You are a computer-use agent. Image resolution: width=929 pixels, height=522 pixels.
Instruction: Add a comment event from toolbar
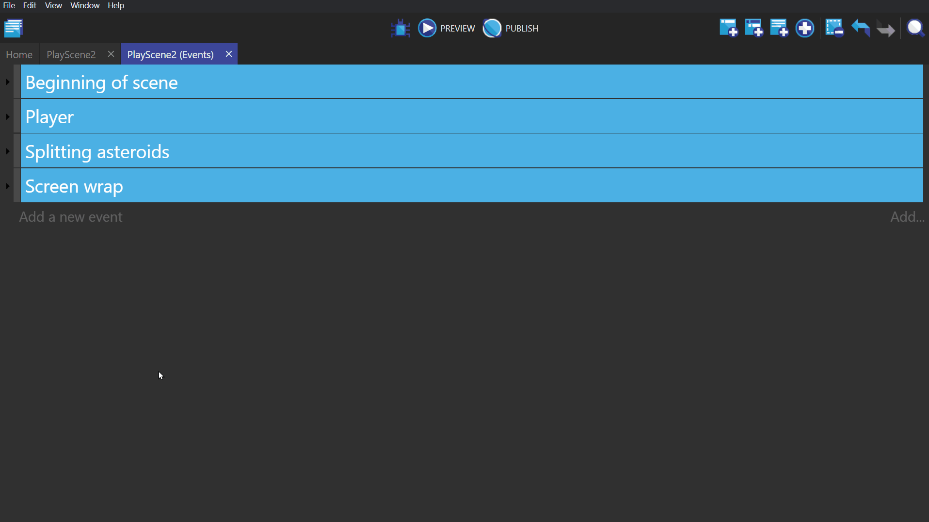coord(779,28)
